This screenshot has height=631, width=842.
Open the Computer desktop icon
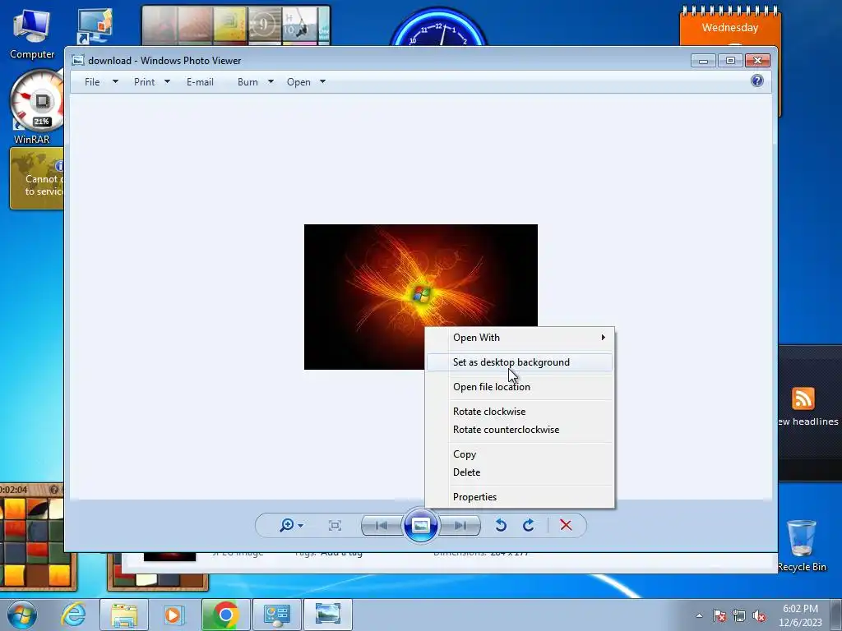pos(32,33)
